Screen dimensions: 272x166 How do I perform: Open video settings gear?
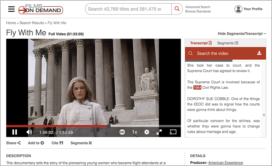(x=147, y=132)
